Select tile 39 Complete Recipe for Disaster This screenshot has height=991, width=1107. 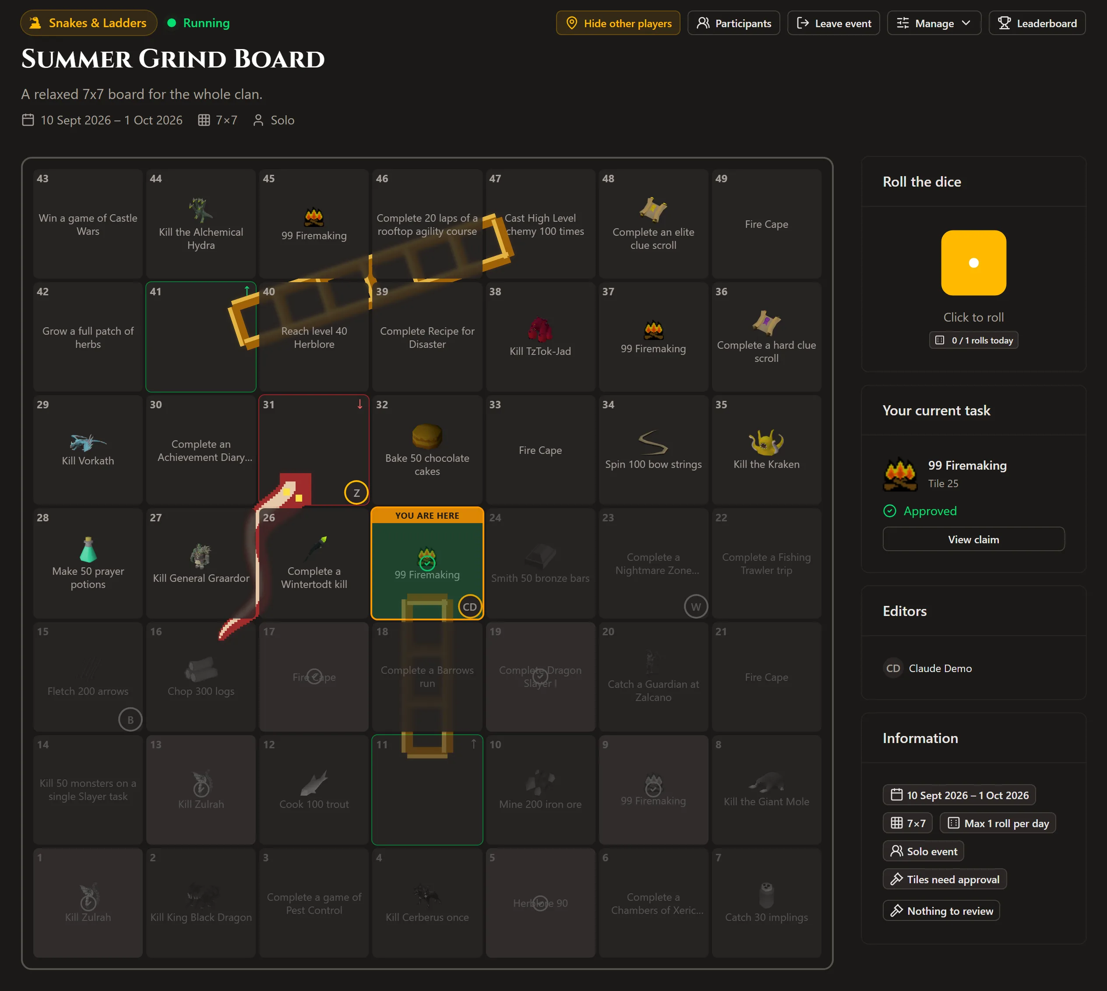(x=427, y=336)
